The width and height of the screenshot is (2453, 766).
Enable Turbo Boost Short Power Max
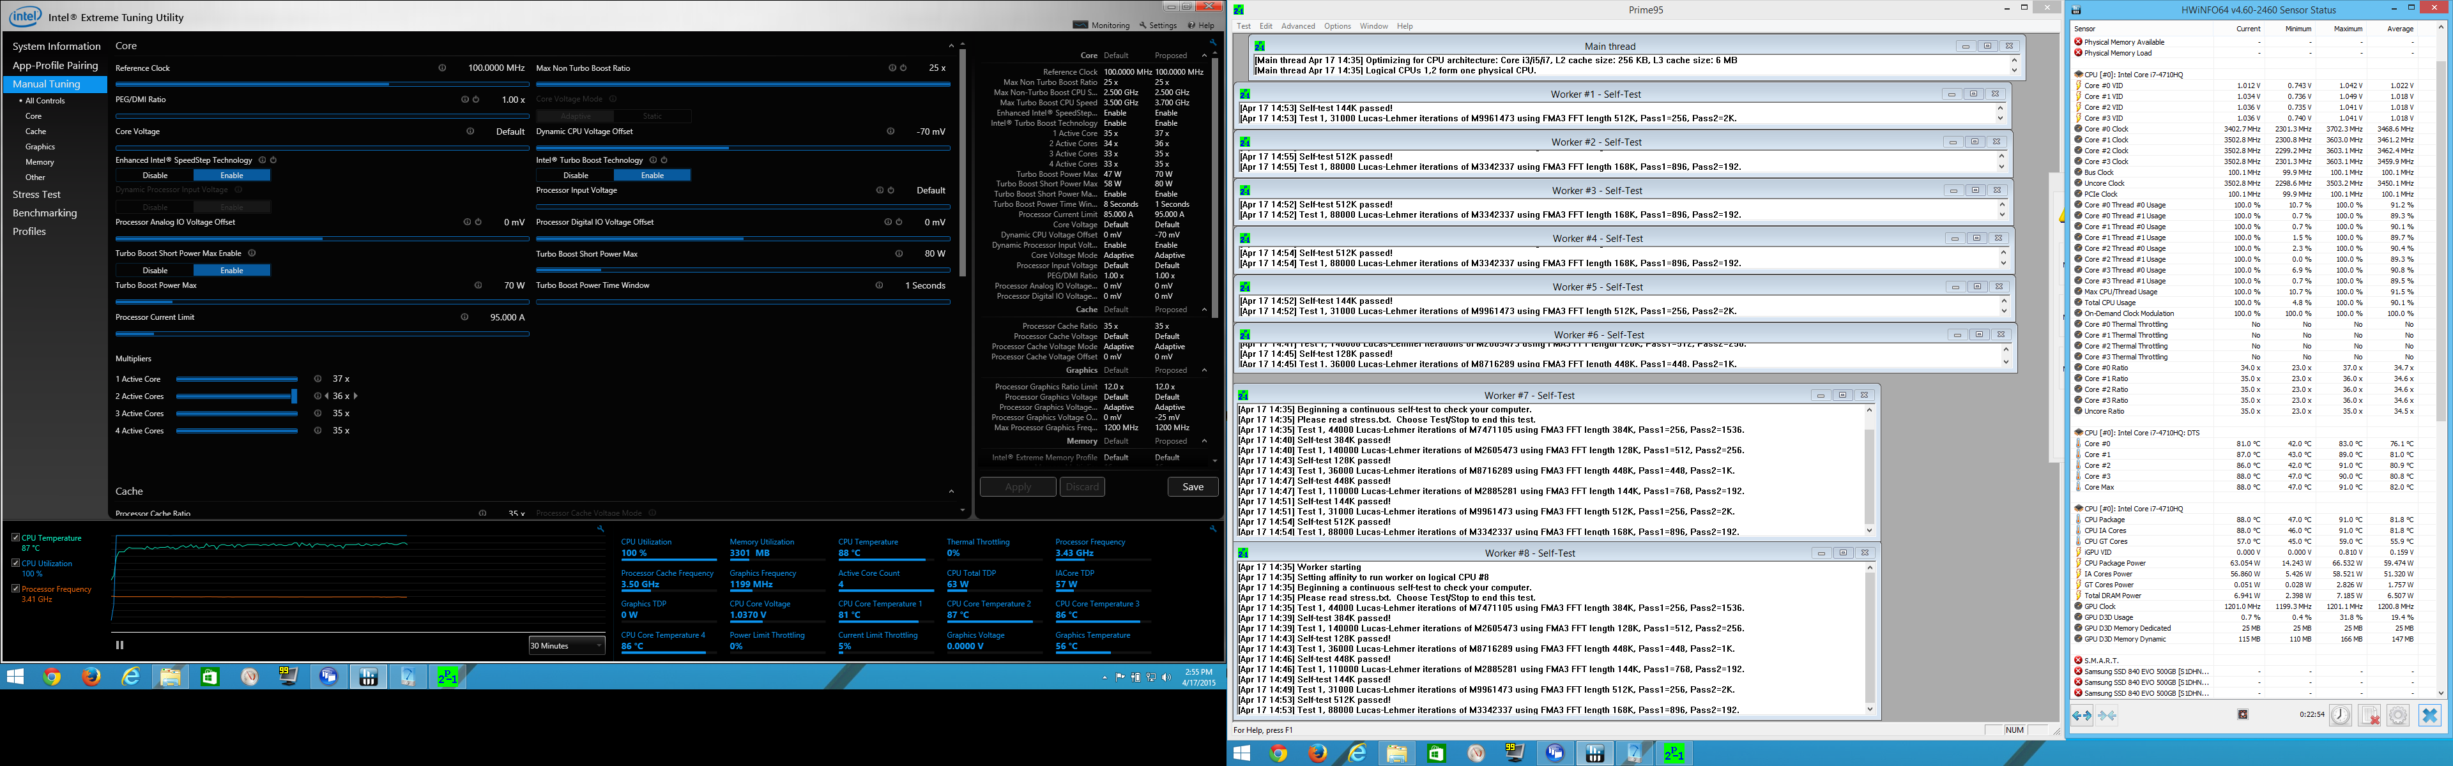coord(231,270)
